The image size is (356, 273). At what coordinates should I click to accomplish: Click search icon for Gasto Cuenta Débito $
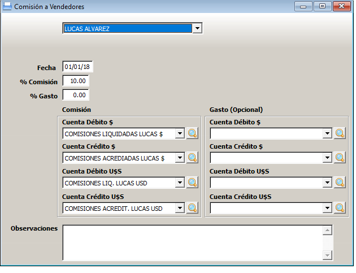340,133
